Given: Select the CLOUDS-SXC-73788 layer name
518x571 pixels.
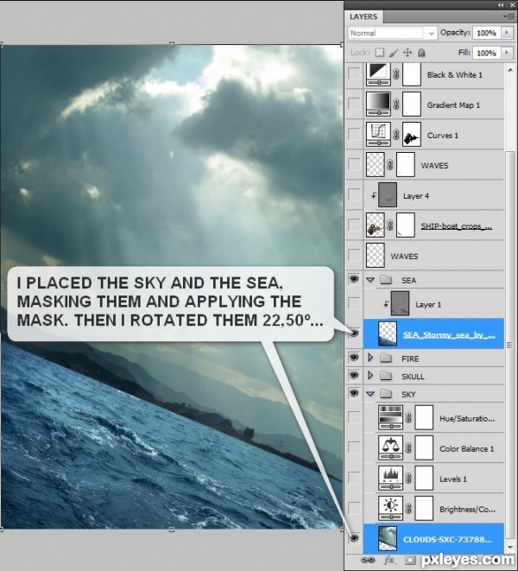Looking at the screenshot, I should point(448,539).
